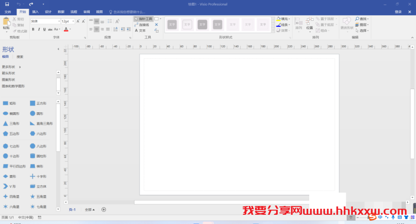
Task: Select the Triangle (三角形) shape
Action: coord(11,123)
